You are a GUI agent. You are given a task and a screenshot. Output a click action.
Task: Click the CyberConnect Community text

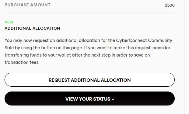[144, 40]
